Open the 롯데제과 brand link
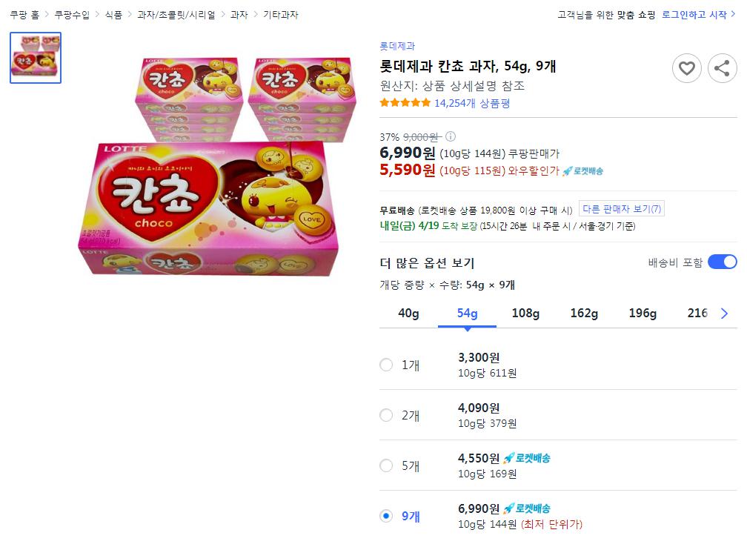This screenshot has width=747, height=547. point(397,46)
